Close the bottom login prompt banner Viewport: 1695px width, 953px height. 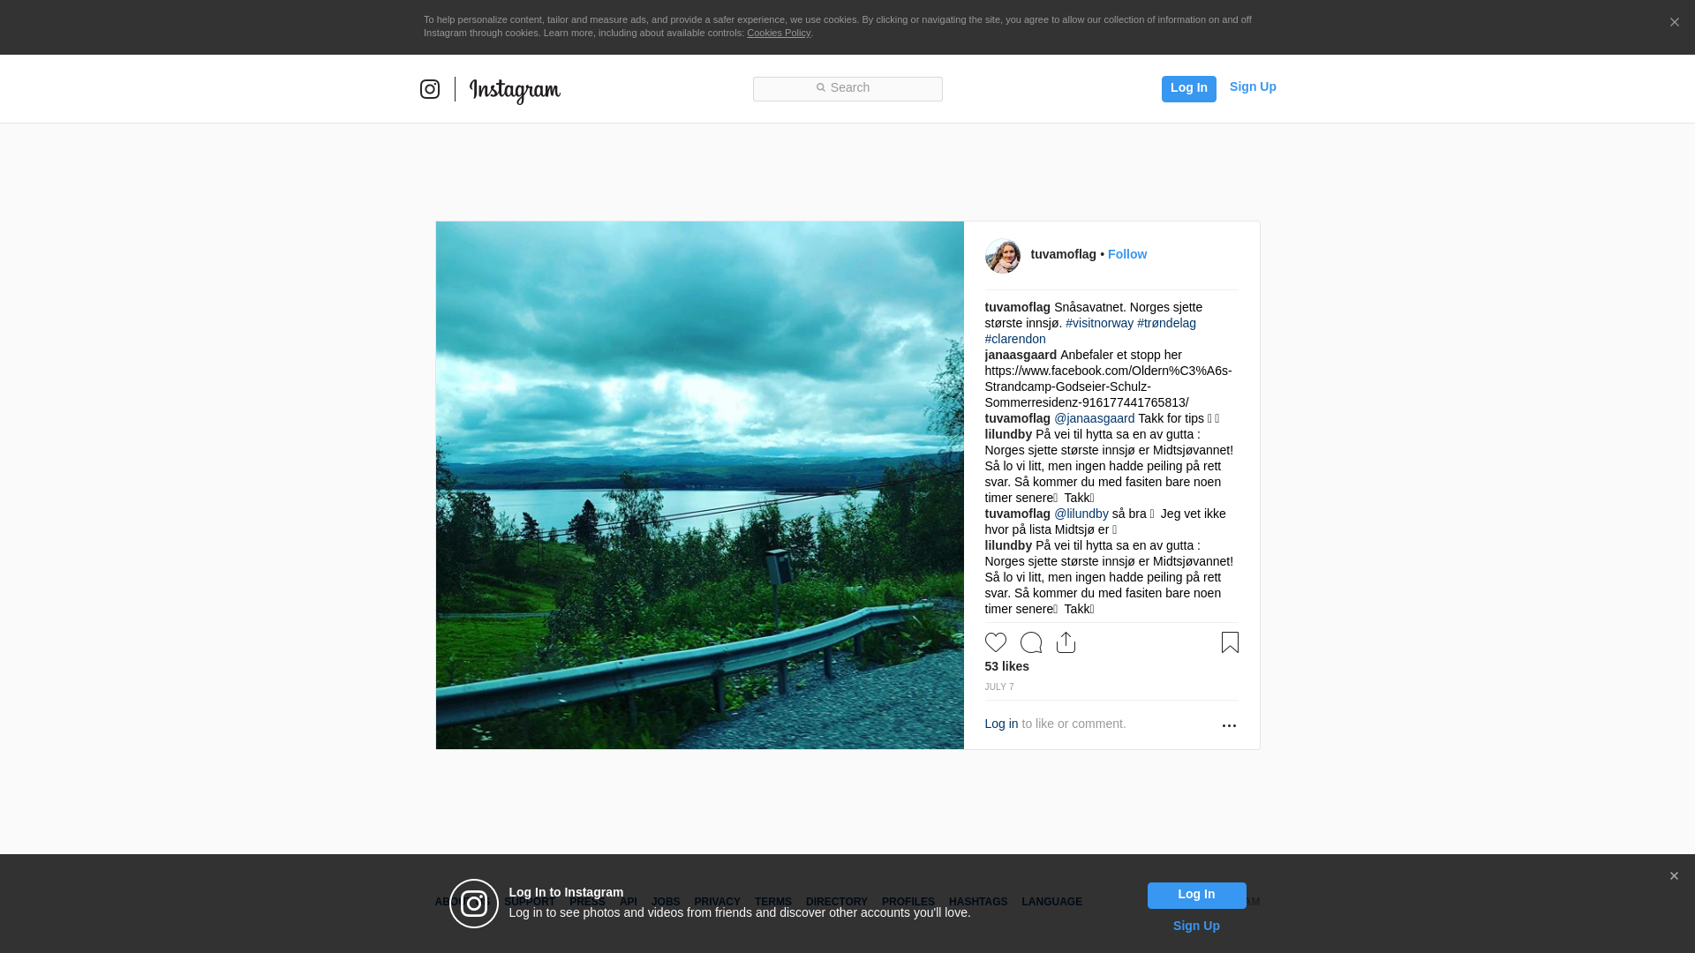point(1674,876)
